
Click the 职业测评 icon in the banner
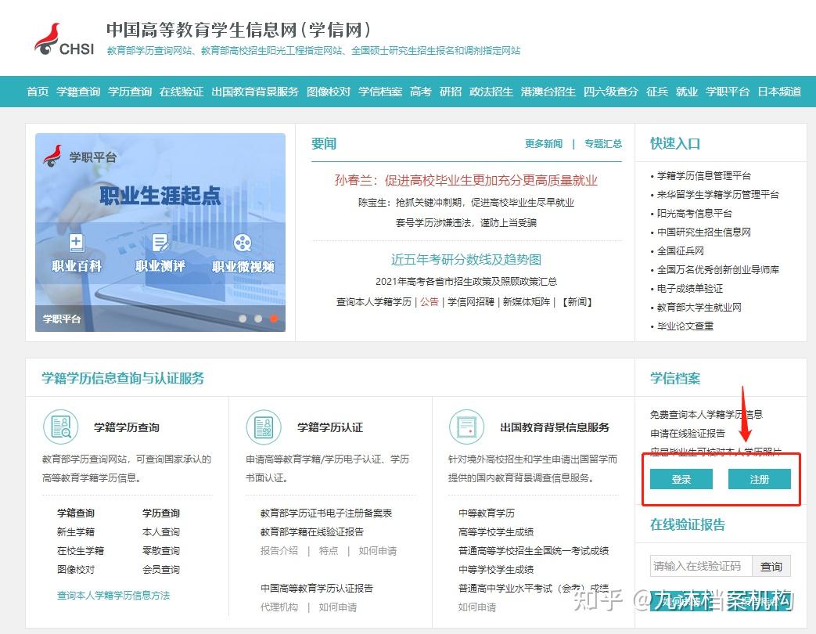coord(160,243)
